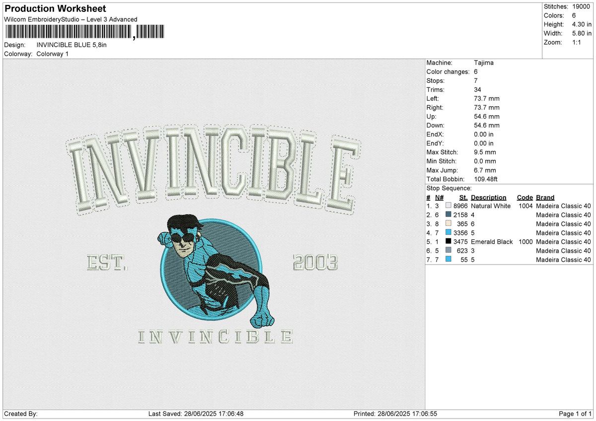
Task: Click the dark teal swatch in stop 2
Action: (x=448, y=214)
